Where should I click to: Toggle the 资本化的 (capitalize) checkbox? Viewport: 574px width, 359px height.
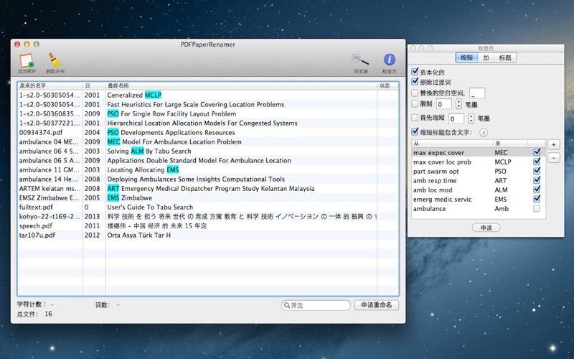coord(415,72)
